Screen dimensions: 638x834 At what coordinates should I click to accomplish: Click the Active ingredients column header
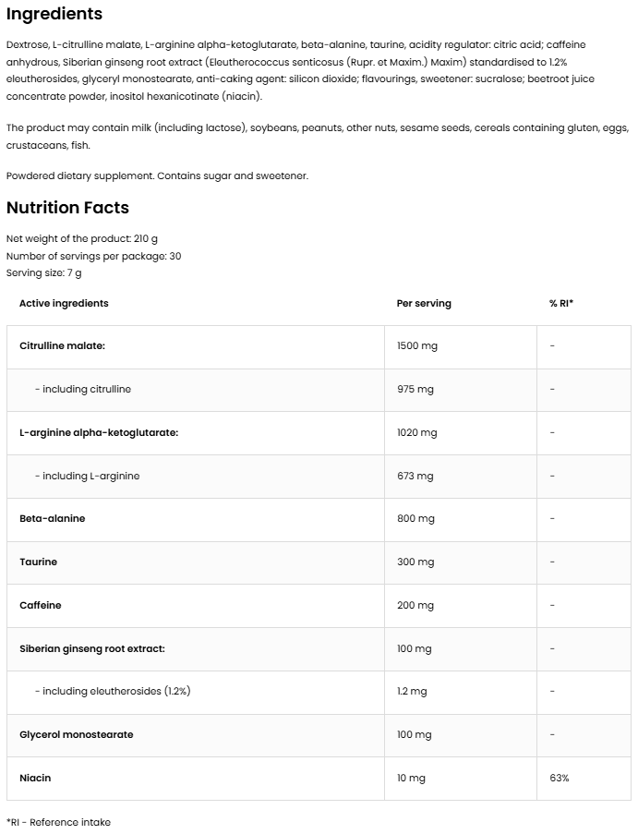(64, 303)
